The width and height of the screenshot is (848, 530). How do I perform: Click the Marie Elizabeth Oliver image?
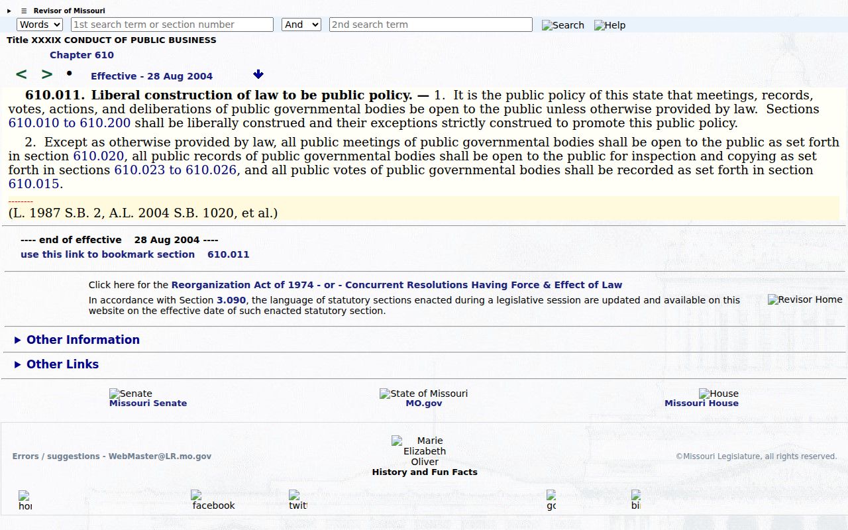click(x=424, y=451)
